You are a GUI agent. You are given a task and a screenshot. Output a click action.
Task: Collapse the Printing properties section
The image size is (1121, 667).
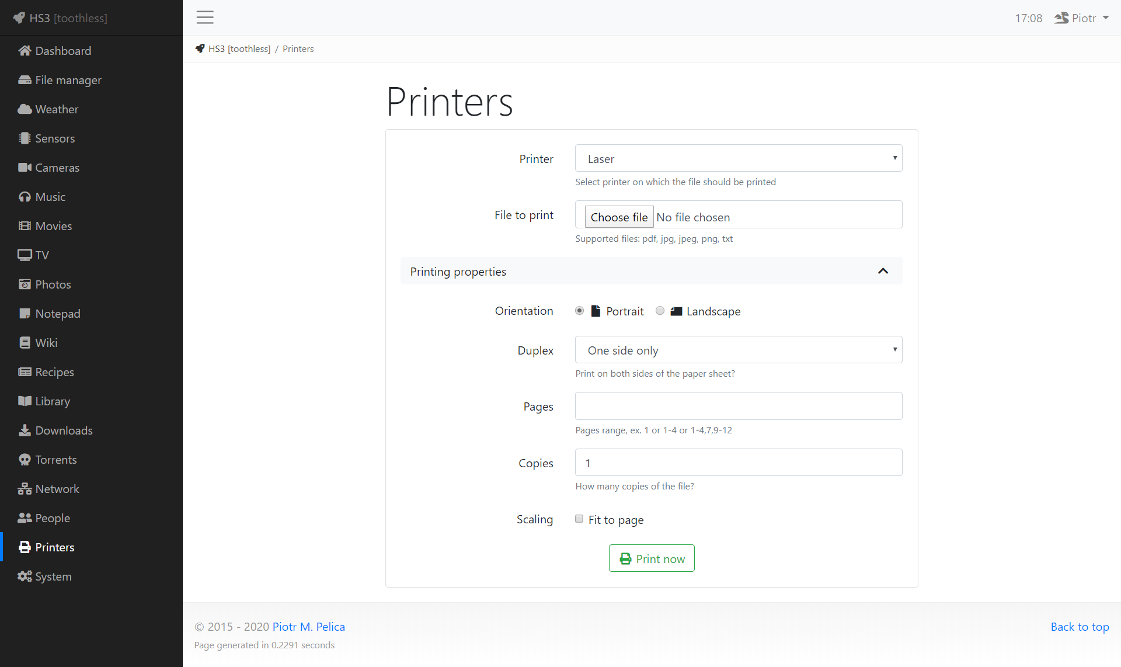[x=883, y=271]
